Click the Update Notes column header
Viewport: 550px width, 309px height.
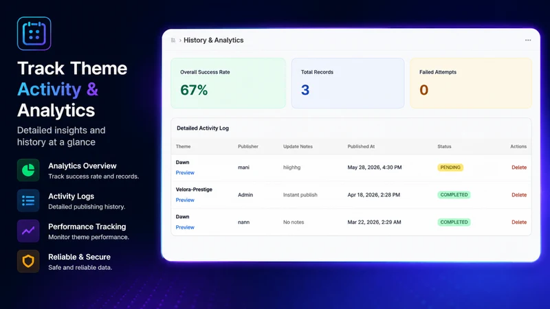pos(298,146)
